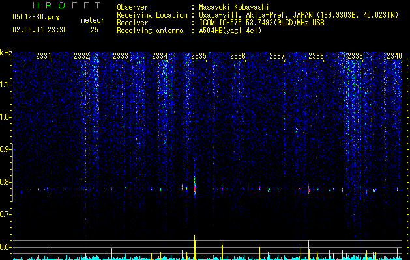Click the gray frequency range bar on the left axis
This screenshot has width=410, height=260.
[x=12, y=172]
